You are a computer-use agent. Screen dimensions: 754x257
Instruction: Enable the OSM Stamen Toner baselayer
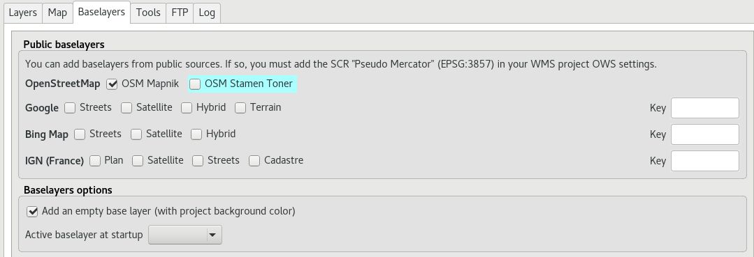(x=195, y=84)
